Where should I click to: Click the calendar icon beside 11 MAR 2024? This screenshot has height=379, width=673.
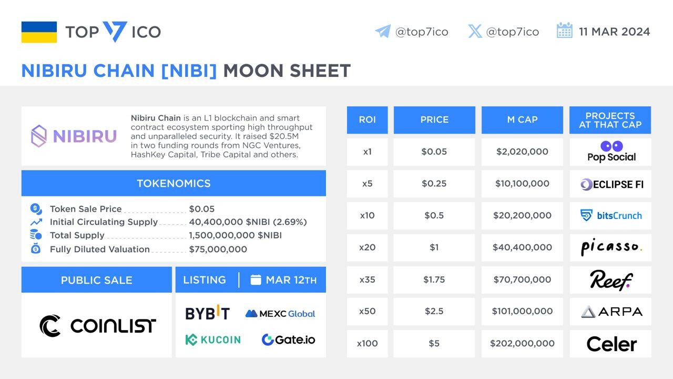coord(564,31)
